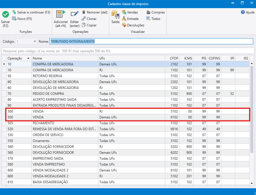Image resolution: width=256 pixels, height=195 pixels.
Task: Select DEVOLUÇÃO FORNECEDOR row with CFOP 6202
Action: tap(126, 152)
